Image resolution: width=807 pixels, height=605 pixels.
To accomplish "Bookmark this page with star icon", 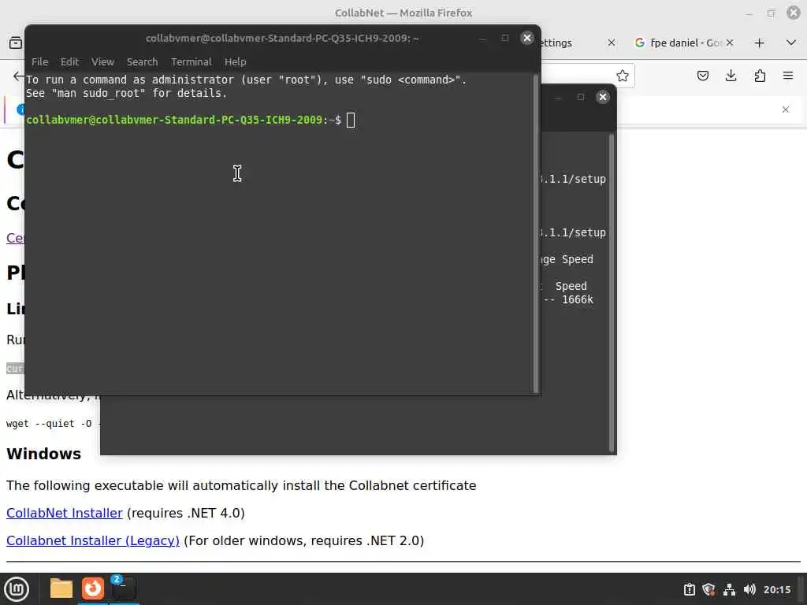I will point(623,76).
